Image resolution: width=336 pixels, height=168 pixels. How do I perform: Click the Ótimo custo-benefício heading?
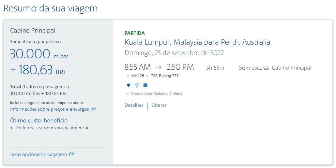pos(39,120)
